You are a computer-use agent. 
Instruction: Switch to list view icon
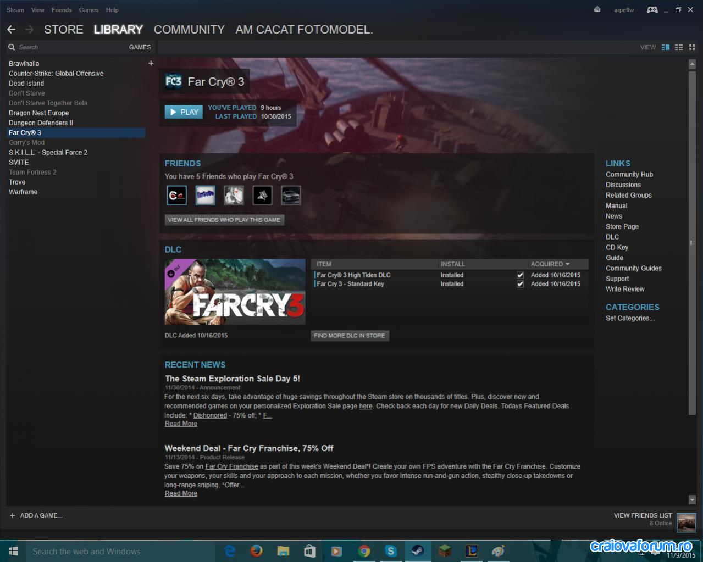[x=679, y=47]
